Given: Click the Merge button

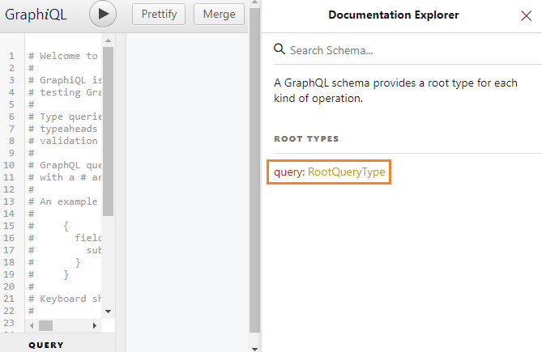Looking at the screenshot, I should 219,15.
